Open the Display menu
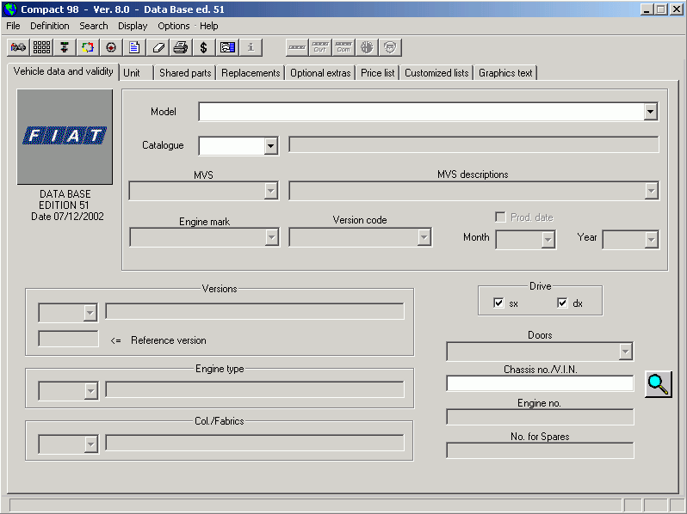The height and width of the screenshot is (514, 687). tap(133, 26)
